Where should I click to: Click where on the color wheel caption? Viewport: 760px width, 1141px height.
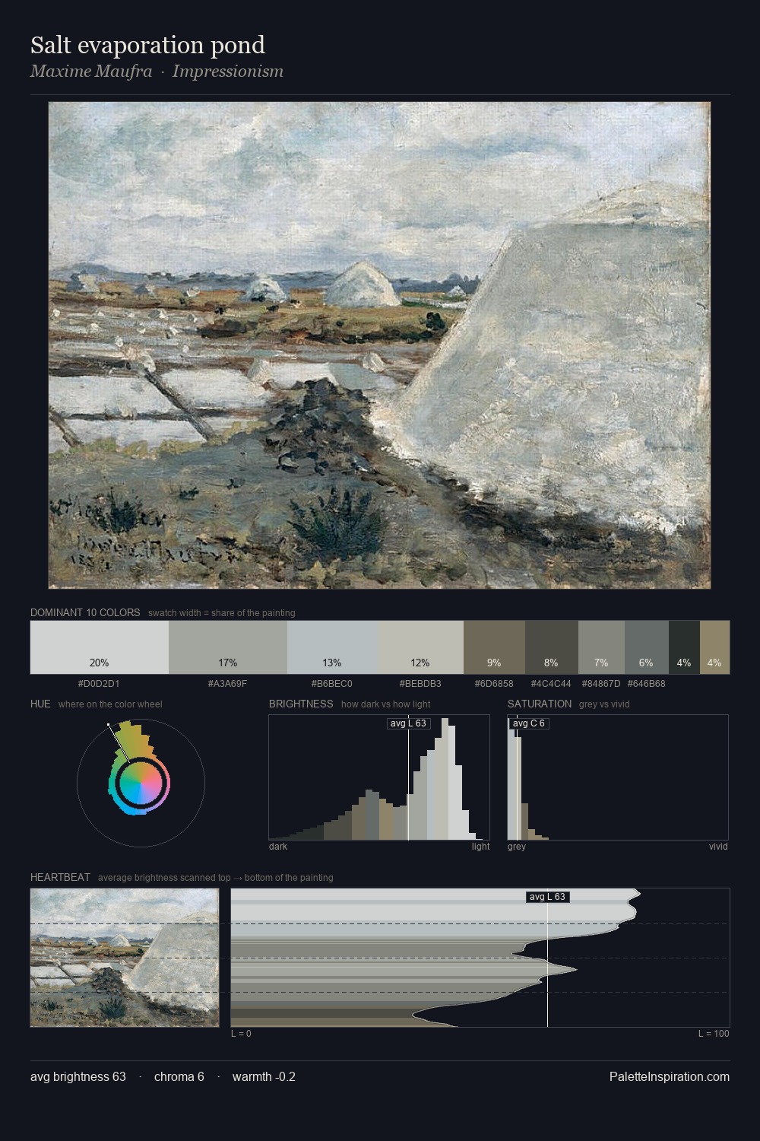110,704
